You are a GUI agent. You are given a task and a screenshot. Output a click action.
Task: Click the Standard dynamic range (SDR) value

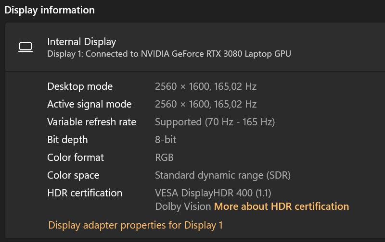pyautogui.click(x=223, y=175)
